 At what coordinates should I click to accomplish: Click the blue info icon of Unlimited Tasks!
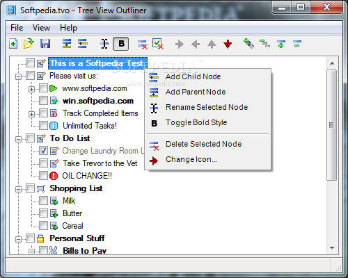(54, 126)
